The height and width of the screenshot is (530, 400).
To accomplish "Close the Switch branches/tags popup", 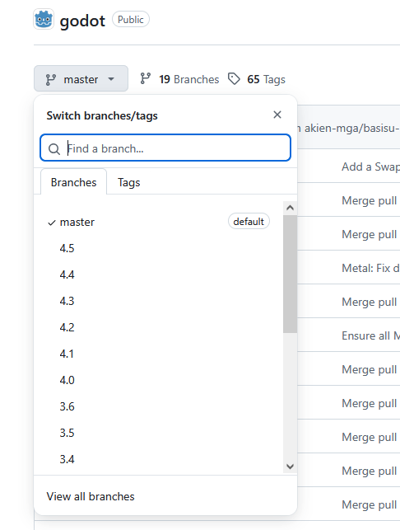I will tap(277, 115).
